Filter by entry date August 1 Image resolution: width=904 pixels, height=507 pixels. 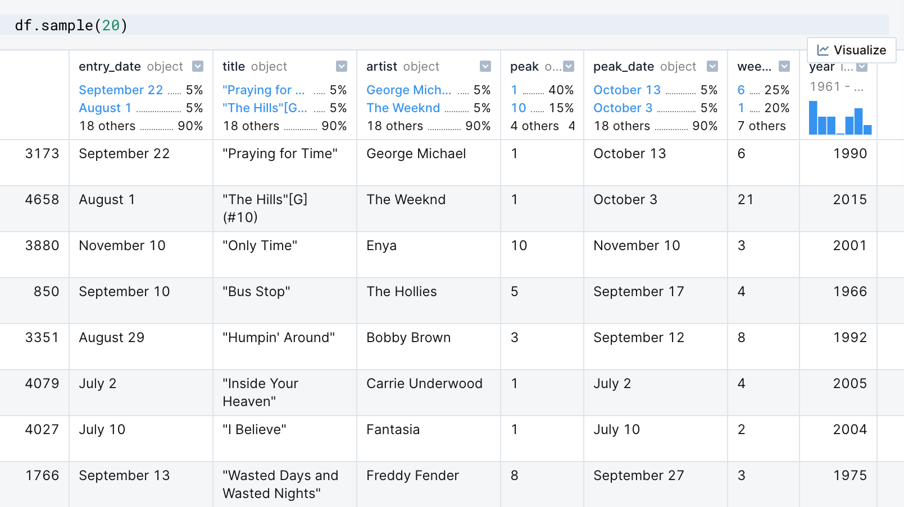point(105,108)
